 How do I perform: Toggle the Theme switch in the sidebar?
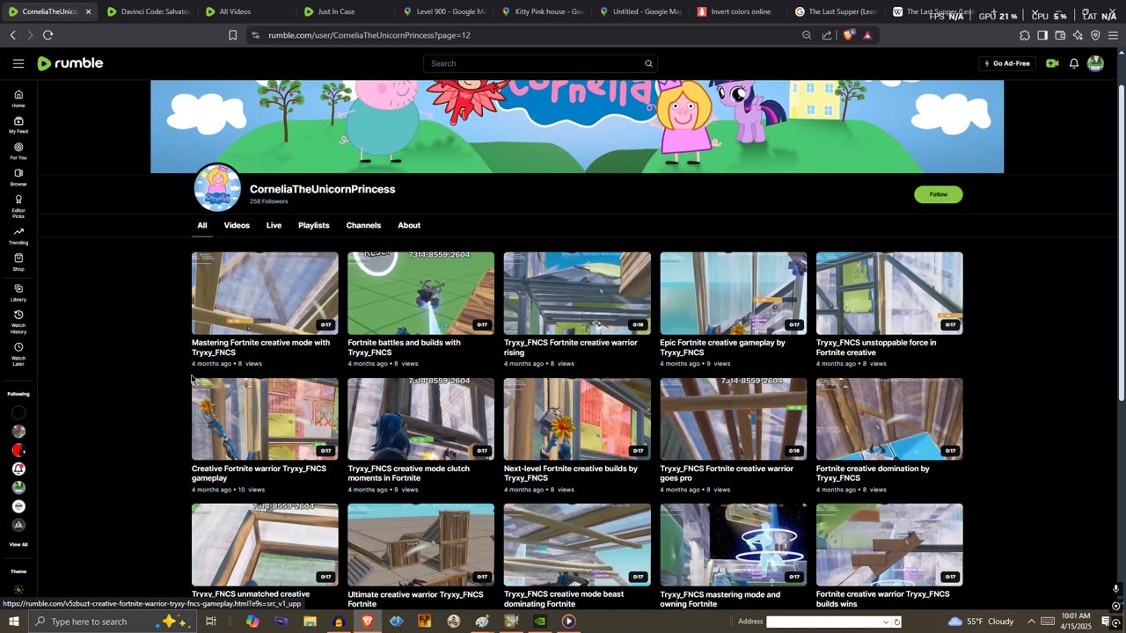18,590
